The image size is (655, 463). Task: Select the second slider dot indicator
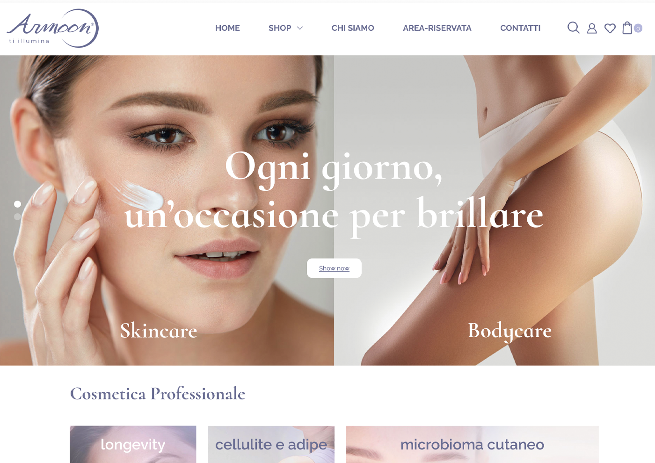(x=17, y=217)
